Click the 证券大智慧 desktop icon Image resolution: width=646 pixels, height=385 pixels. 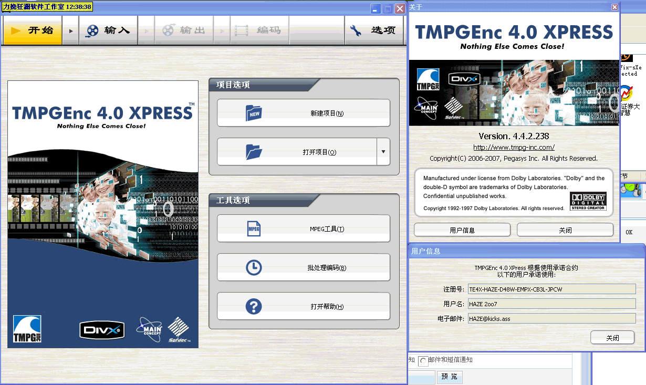[x=627, y=101]
